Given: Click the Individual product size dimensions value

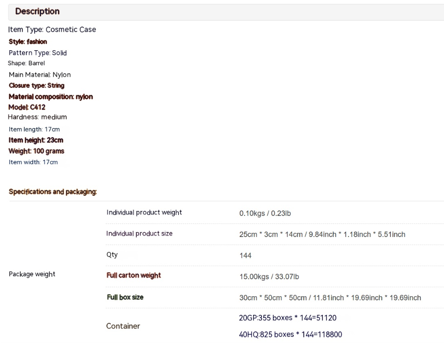Looking at the screenshot, I should [322, 235].
